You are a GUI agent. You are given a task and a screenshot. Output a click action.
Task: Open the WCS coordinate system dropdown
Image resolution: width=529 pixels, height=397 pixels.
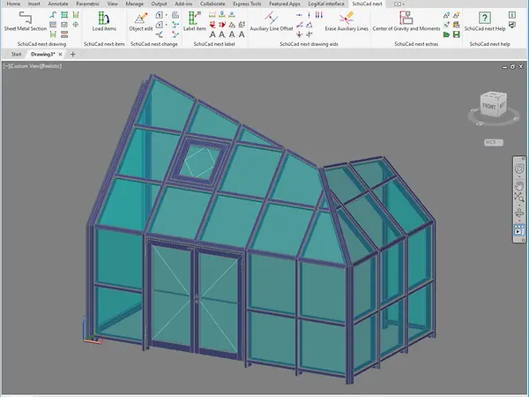493,142
